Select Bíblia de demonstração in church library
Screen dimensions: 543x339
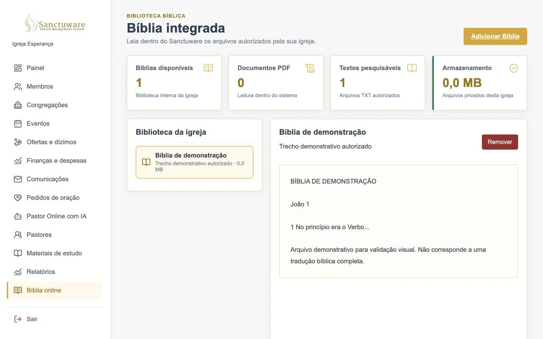[x=195, y=162]
